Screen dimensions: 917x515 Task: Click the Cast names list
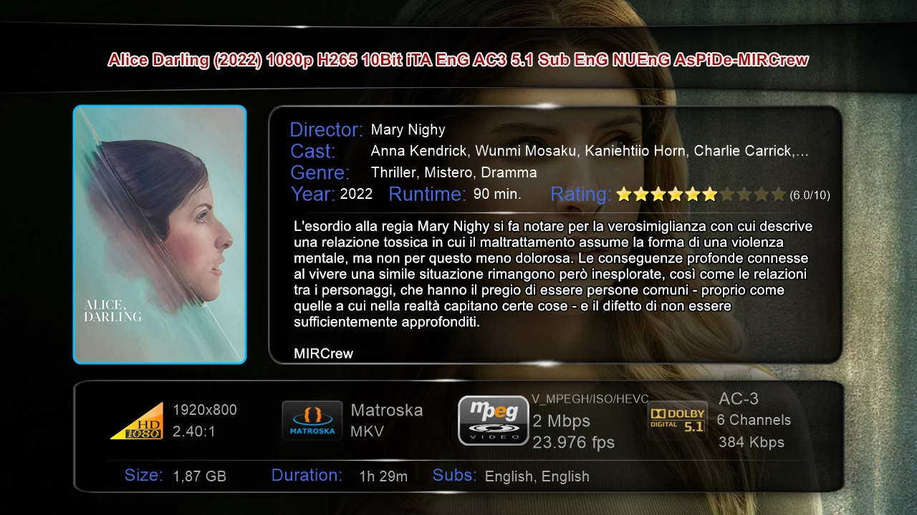click(590, 152)
